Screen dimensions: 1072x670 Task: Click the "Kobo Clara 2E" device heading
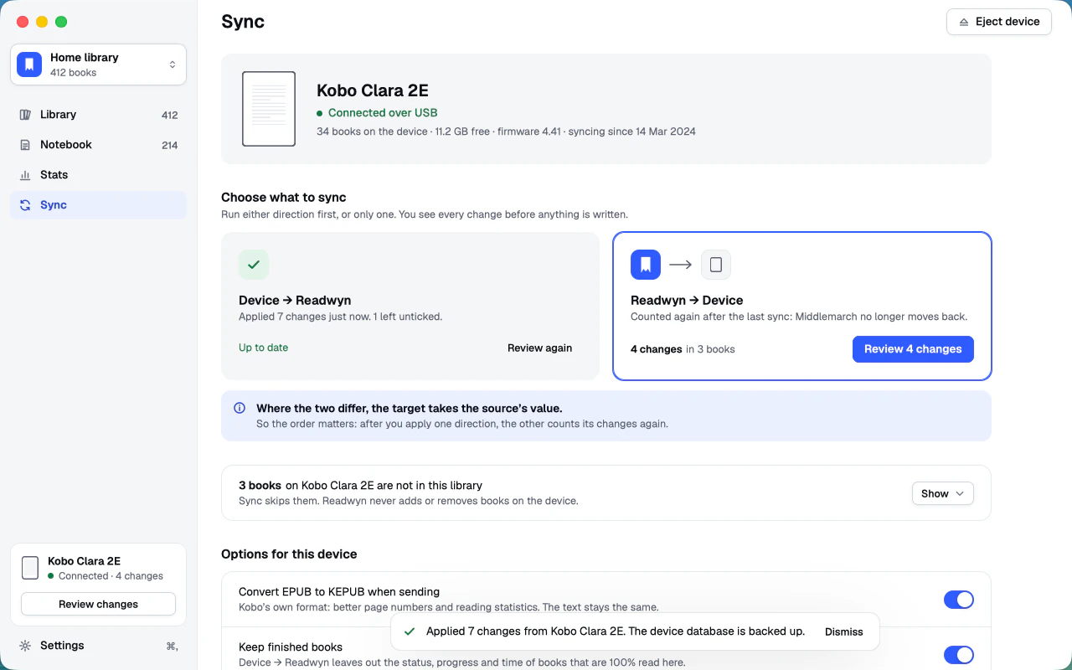point(373,90)
